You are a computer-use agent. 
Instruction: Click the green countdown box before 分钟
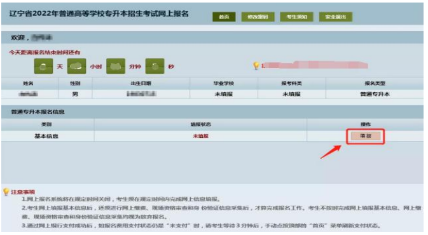tap(116, 66)
